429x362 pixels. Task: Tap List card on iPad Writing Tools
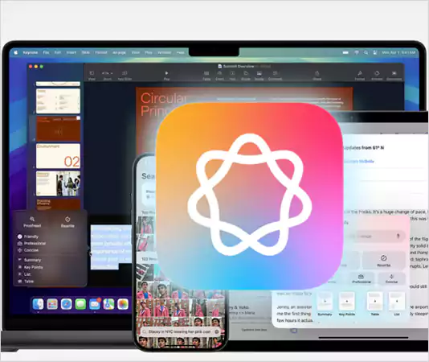(397, 303)
